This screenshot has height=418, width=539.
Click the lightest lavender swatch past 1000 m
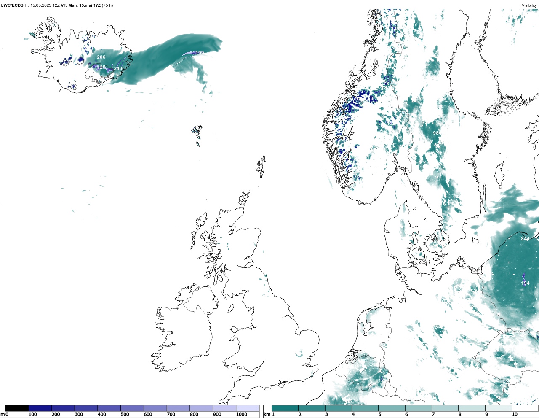coord(247,408)
